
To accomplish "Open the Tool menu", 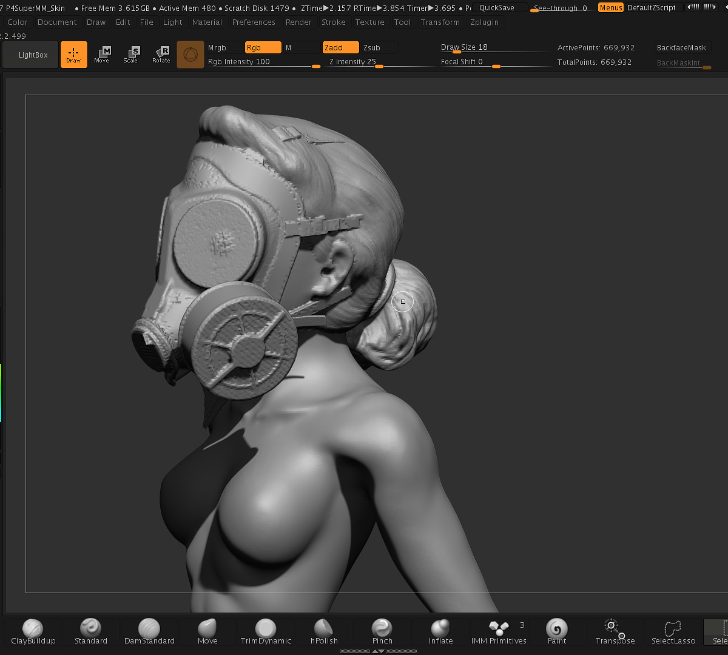I will [x=402, y=22].
